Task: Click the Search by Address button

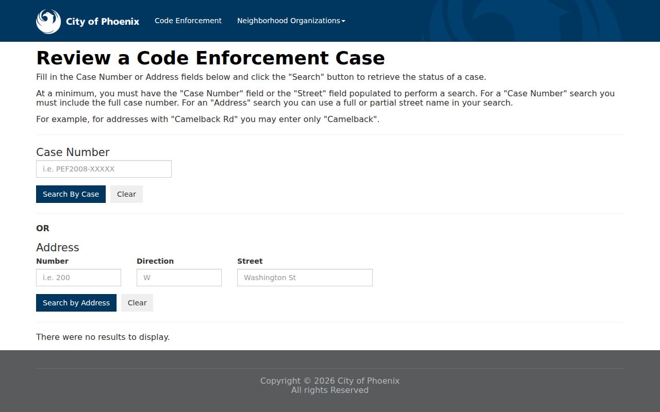Action: coord(76,303)
